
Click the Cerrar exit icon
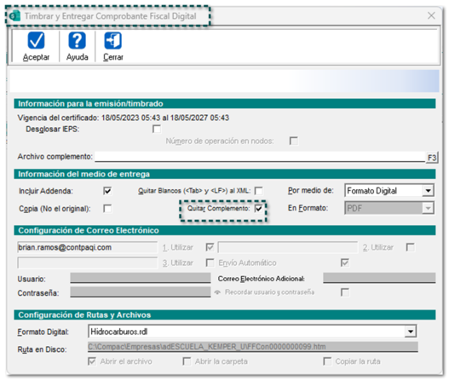click(113, 41)
